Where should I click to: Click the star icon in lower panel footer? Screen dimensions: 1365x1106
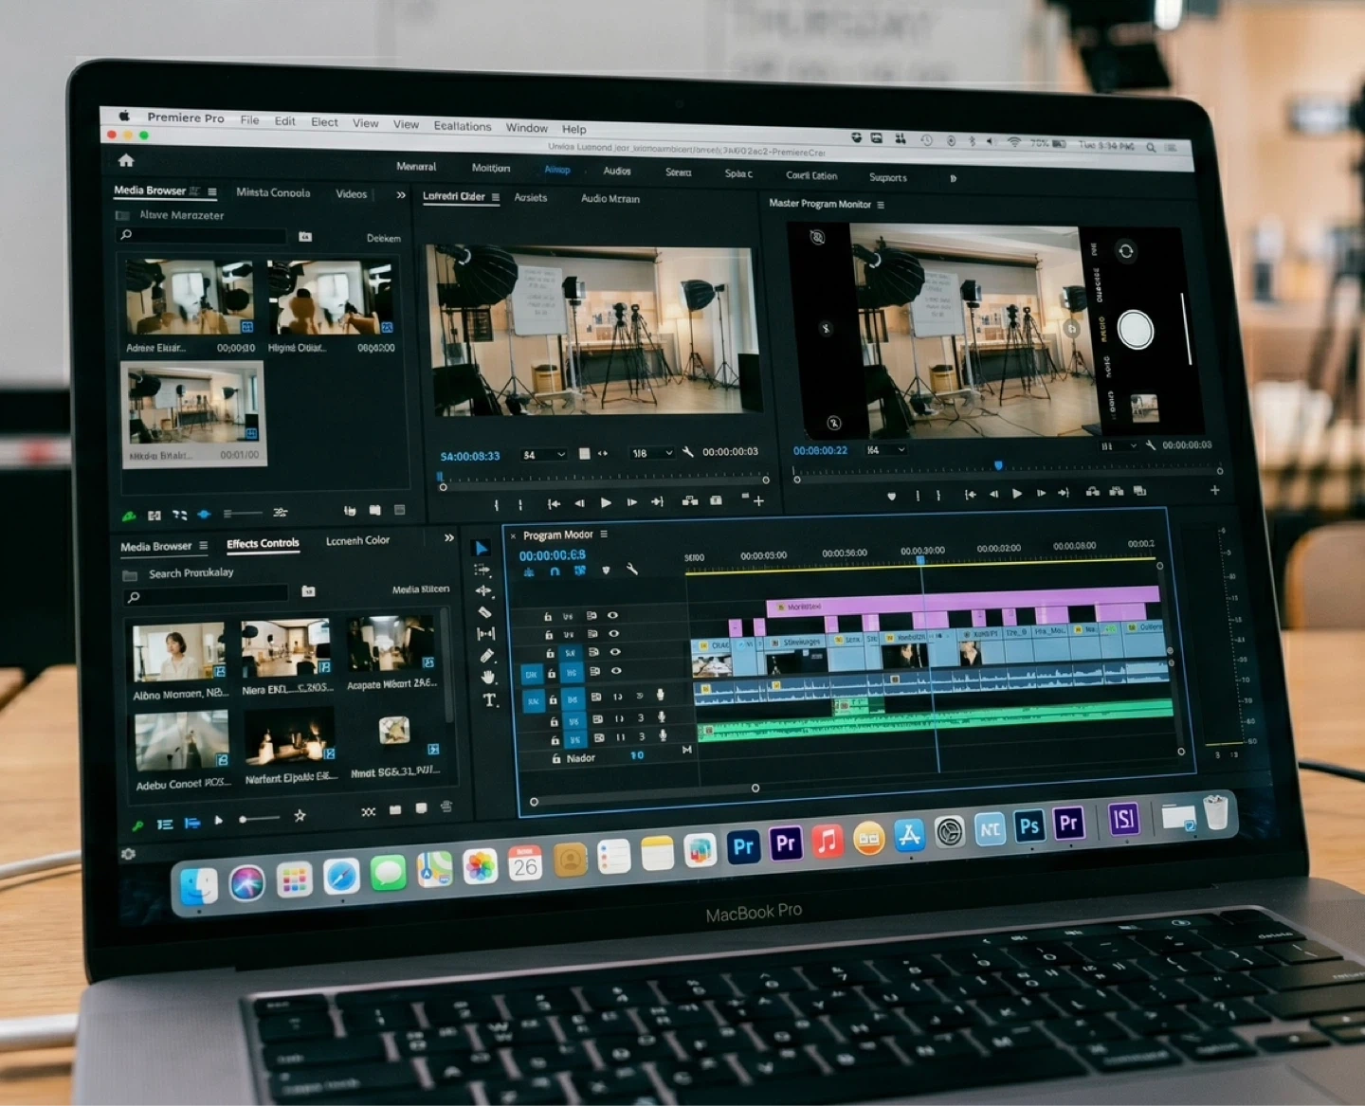click(x=300, y=815)
